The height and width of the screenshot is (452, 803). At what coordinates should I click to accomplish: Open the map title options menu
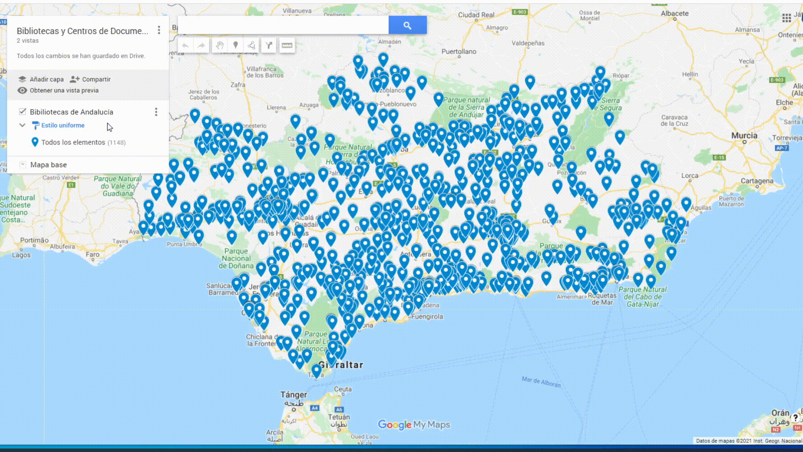click(x=159, y=30)
